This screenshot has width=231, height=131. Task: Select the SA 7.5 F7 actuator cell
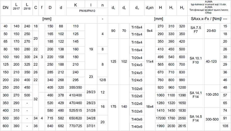[x=196, y=30]
